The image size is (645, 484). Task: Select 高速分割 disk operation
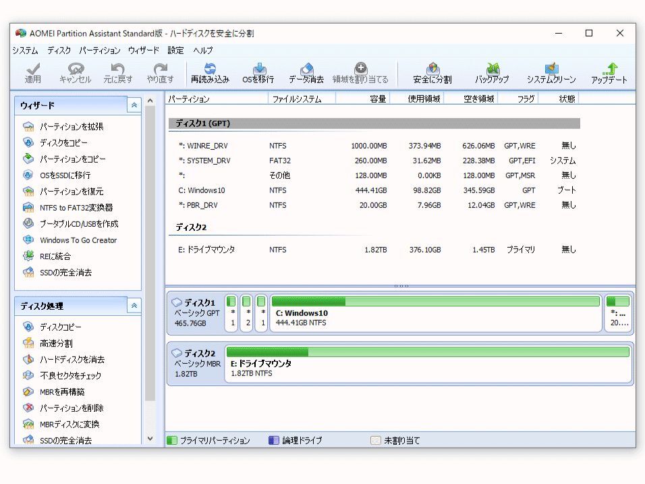pos(48,343)
